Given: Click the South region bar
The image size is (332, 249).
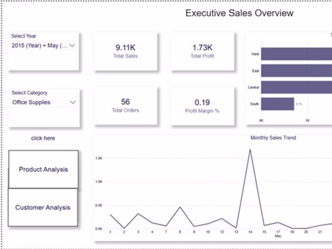Looking at the screenshot, I should pos(277,104).
